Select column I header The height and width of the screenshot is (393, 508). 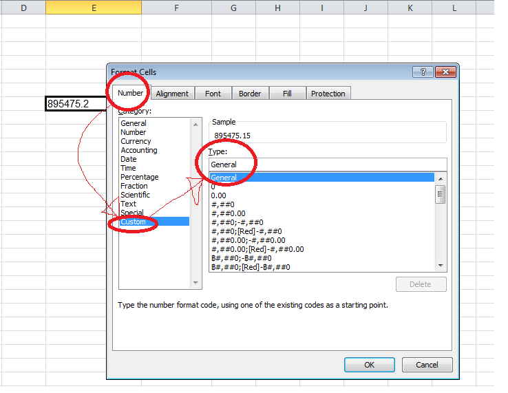click(x=321, y=8)
